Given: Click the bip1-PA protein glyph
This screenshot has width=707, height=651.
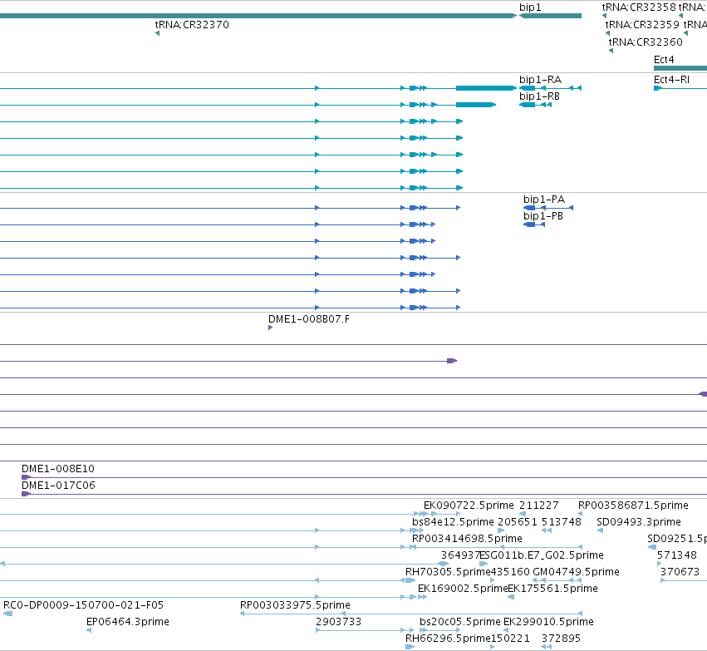Looking at the screenshot, I should pos(548,208).
